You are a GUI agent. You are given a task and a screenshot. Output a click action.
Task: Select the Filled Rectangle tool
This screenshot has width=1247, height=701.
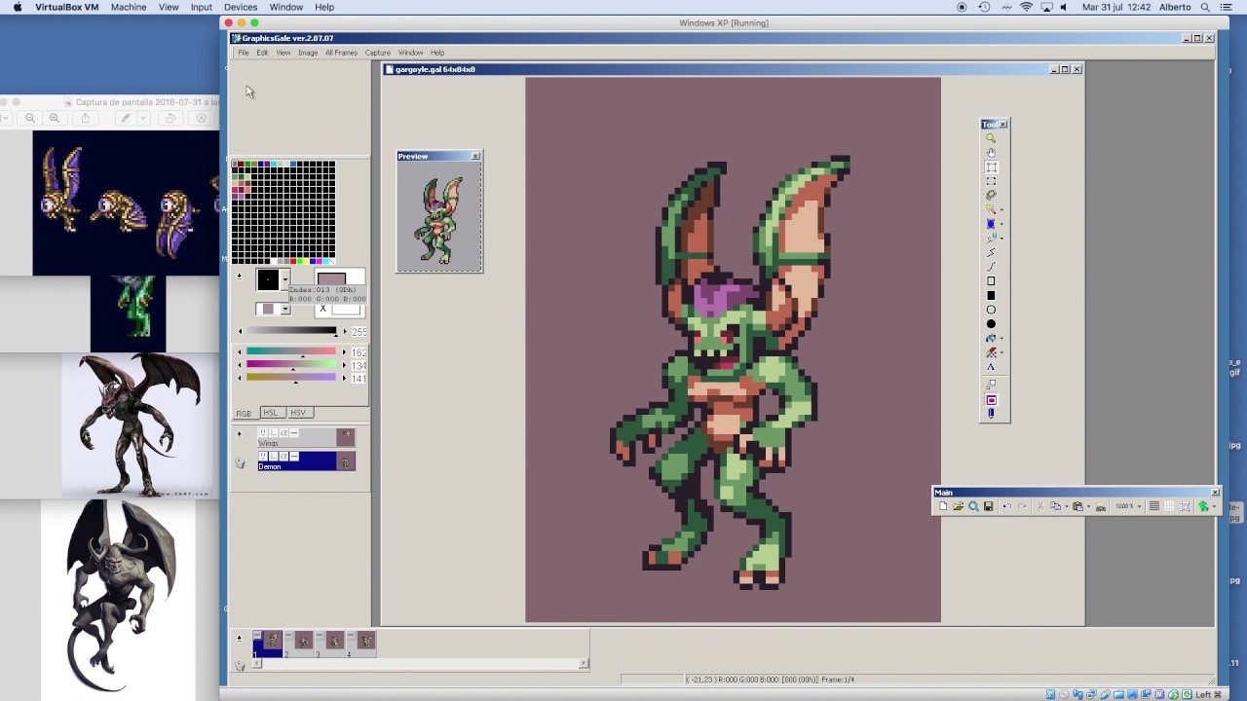click(x=991, y=295)
